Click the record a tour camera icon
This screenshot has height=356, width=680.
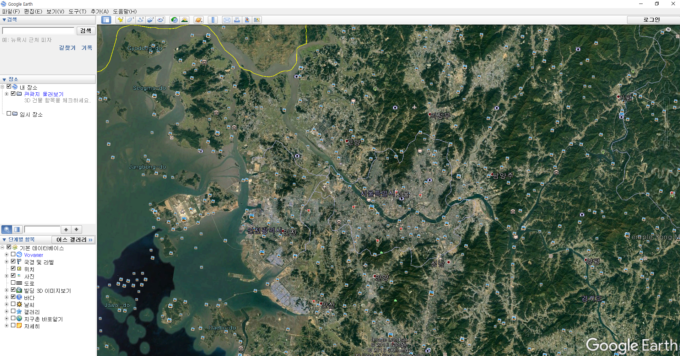pyautogui.click(x=161, y=20)
